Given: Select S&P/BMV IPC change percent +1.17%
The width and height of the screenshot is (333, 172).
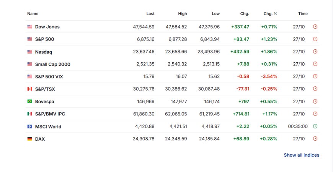Looking at the screenshot, I should tap(270, 114).
